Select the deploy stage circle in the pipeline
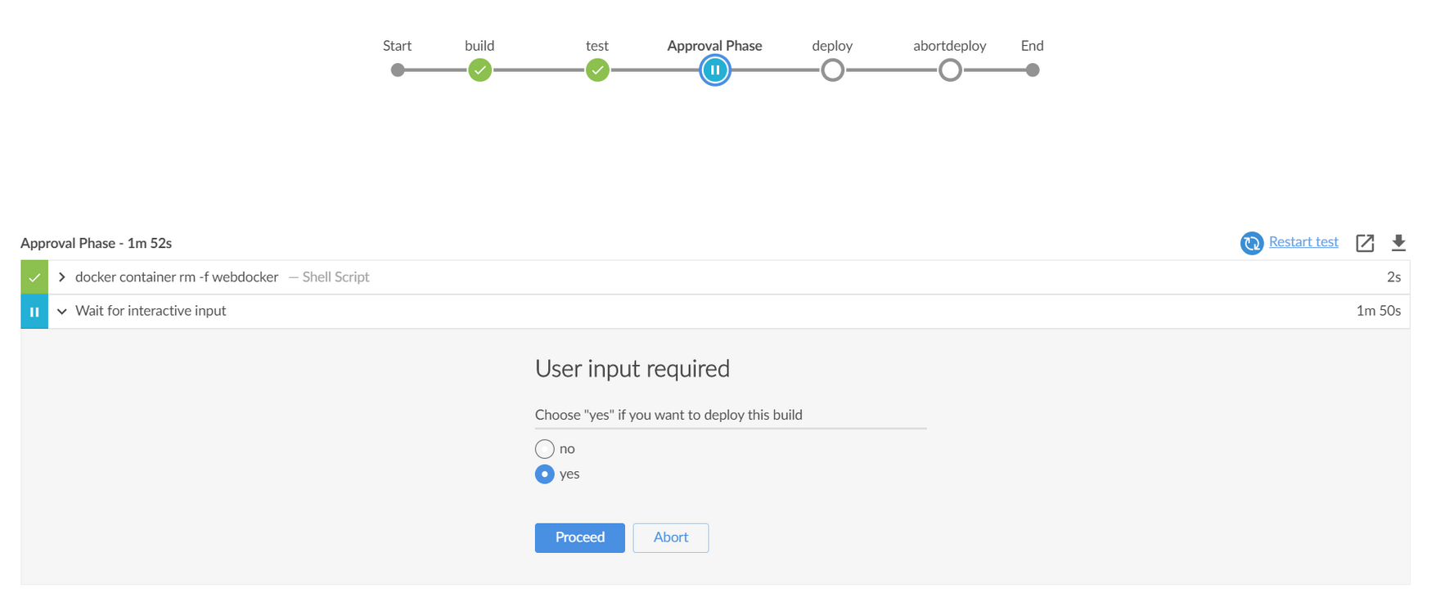This screenshot has width=1436, height=598. [x=832, y=70]
